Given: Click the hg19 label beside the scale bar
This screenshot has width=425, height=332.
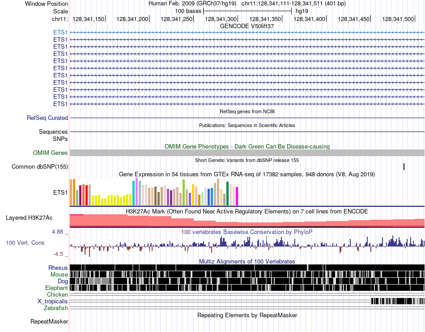Looking at the screenshot, I should [x=302, y=11].
